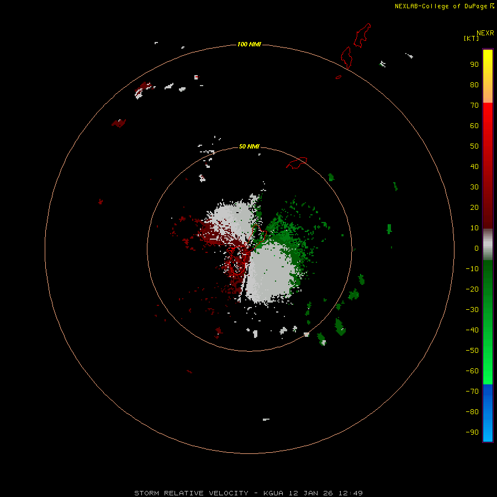Click the 80 value on velocity scale
This screenshot has height=497, width=497.
click(474, 85)
